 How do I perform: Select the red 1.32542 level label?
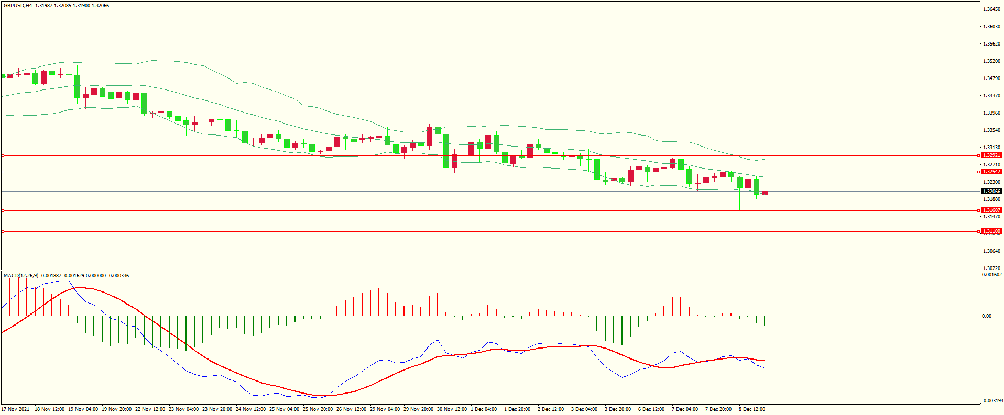[x=991, y=172]
